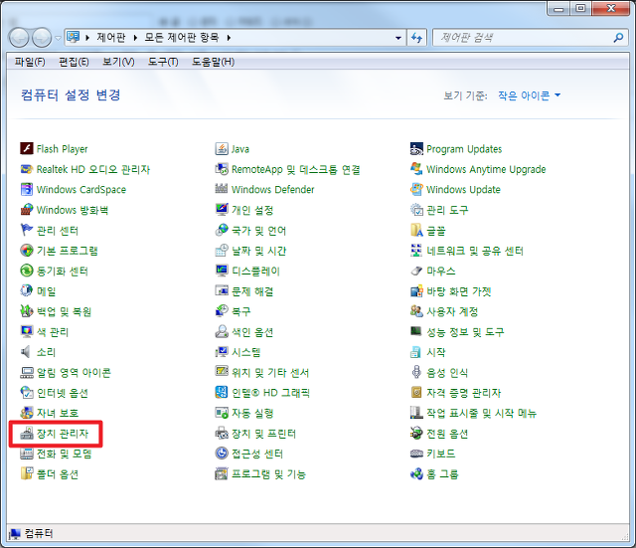
Task: Open the 알림 영역 아이콘 link
Action: coord(74,372)
